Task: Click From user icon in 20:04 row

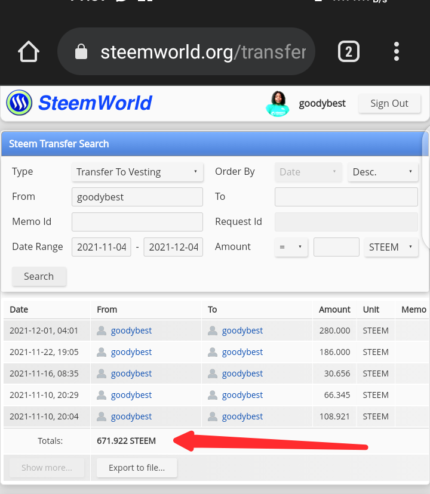Action: [102, 416]
